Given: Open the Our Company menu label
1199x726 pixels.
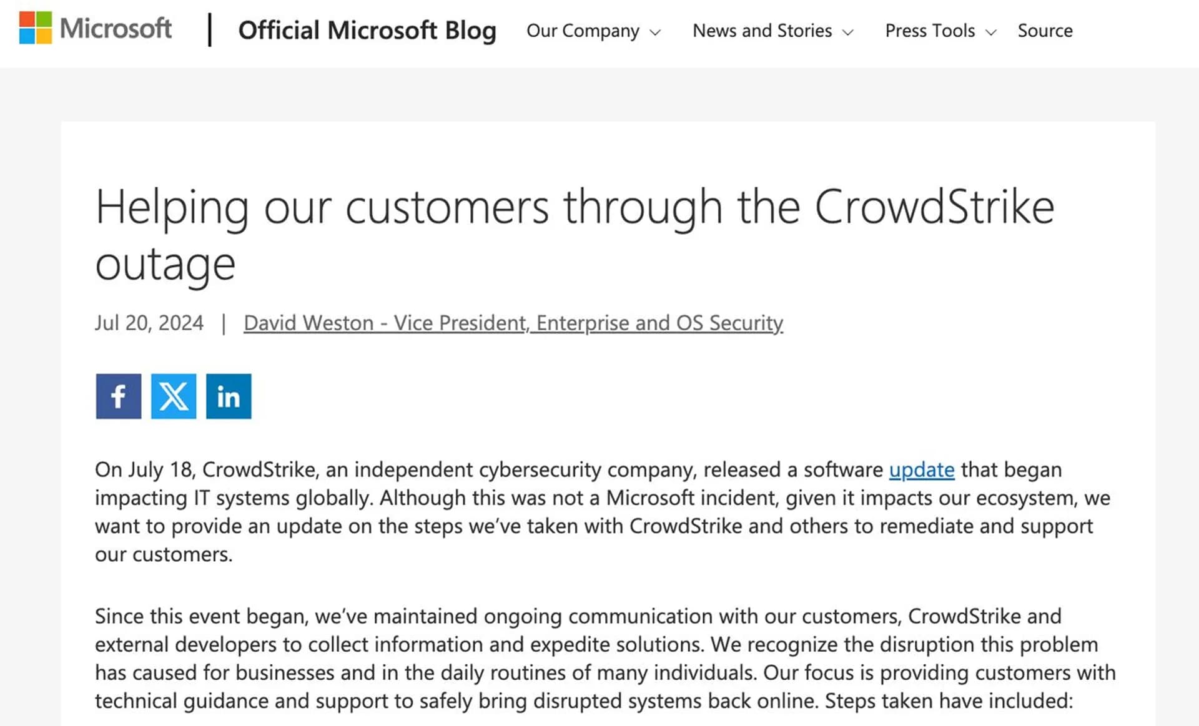Looking at the screenshot, I should point(583,31).
